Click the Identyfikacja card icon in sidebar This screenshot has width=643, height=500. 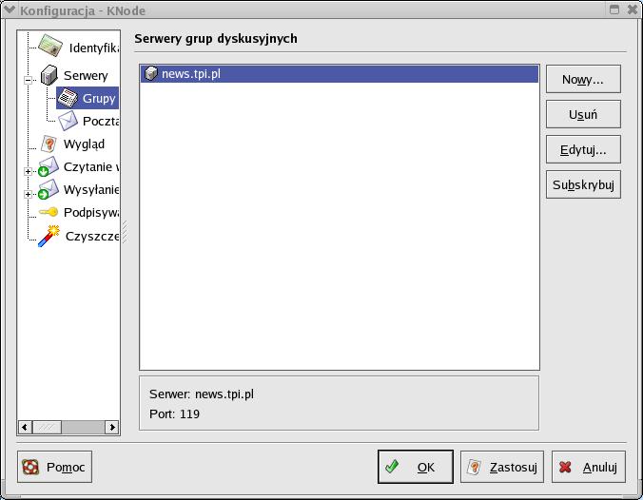51,48
